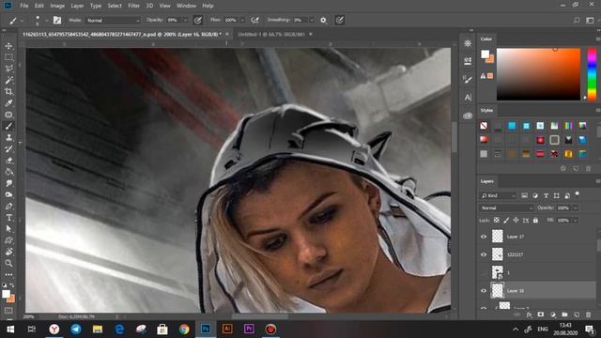Create new adjustment layer icon

552,315
